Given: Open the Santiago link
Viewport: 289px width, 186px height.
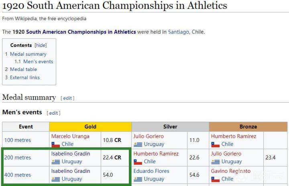Looking at the screenshot, I should [x=178, y=32].
